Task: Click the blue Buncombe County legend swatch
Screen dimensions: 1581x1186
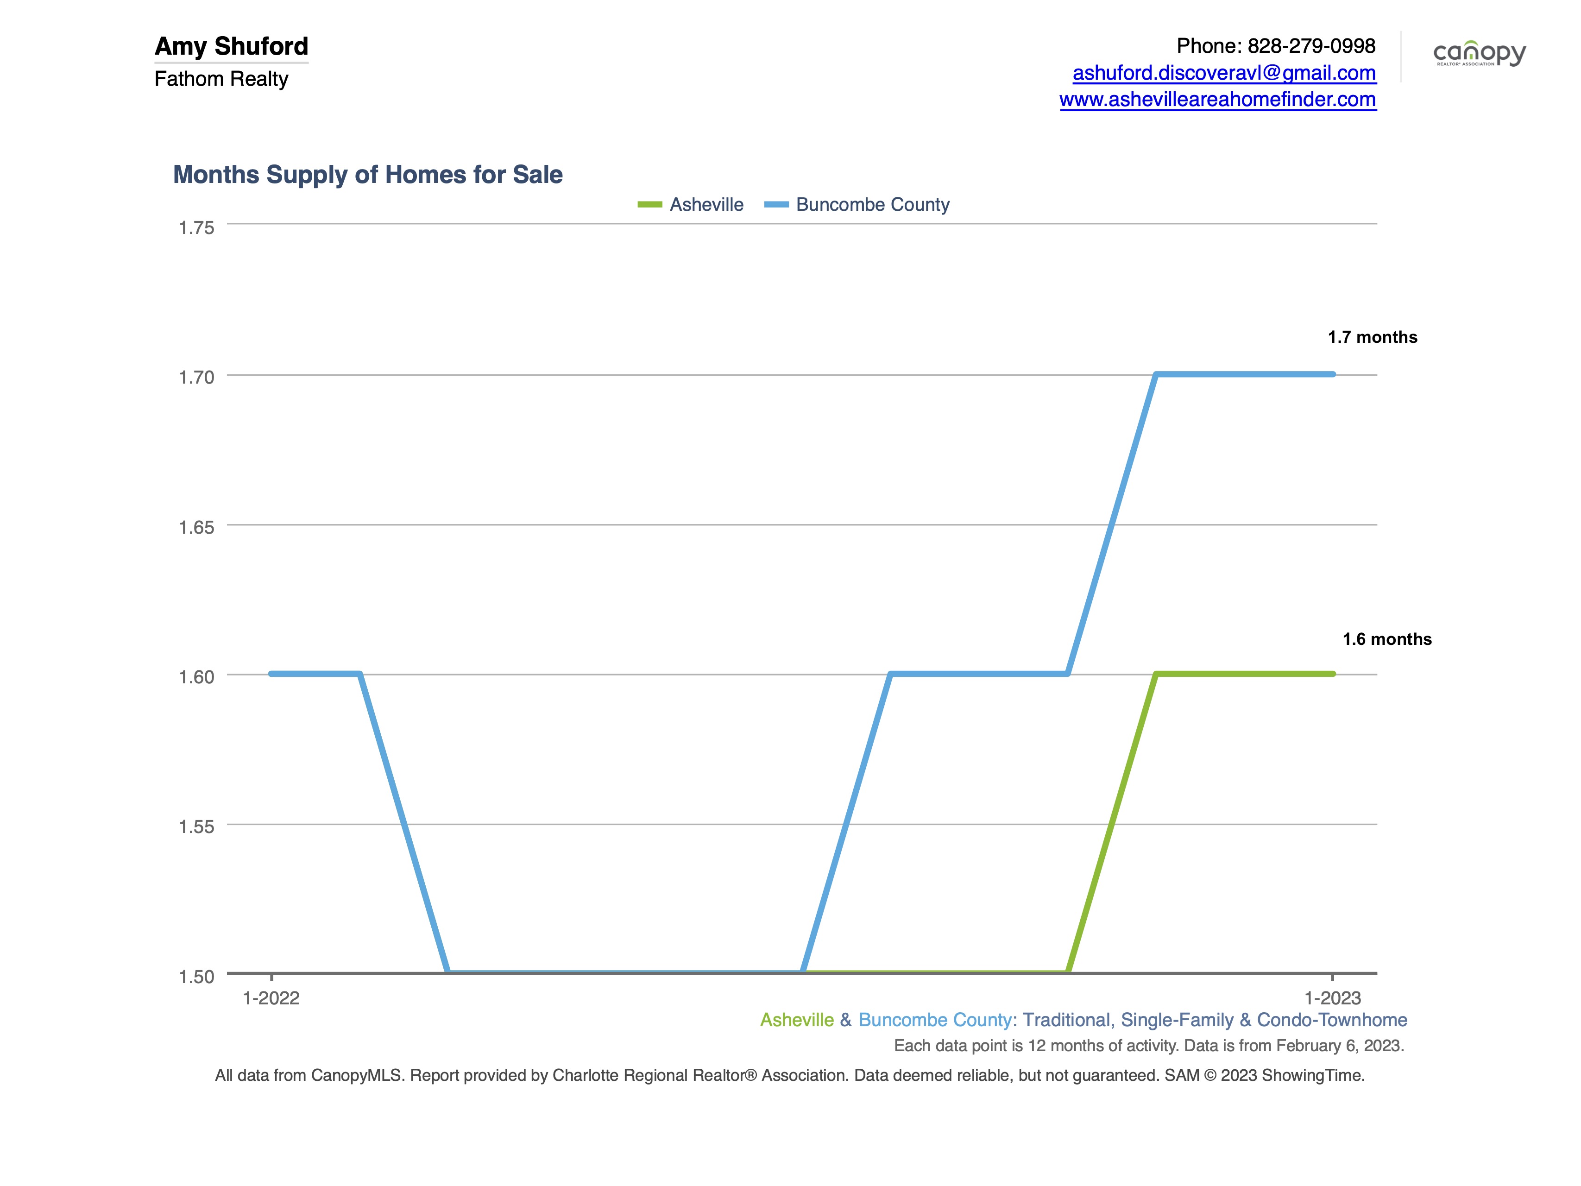Action: click(x=776, y=204)
